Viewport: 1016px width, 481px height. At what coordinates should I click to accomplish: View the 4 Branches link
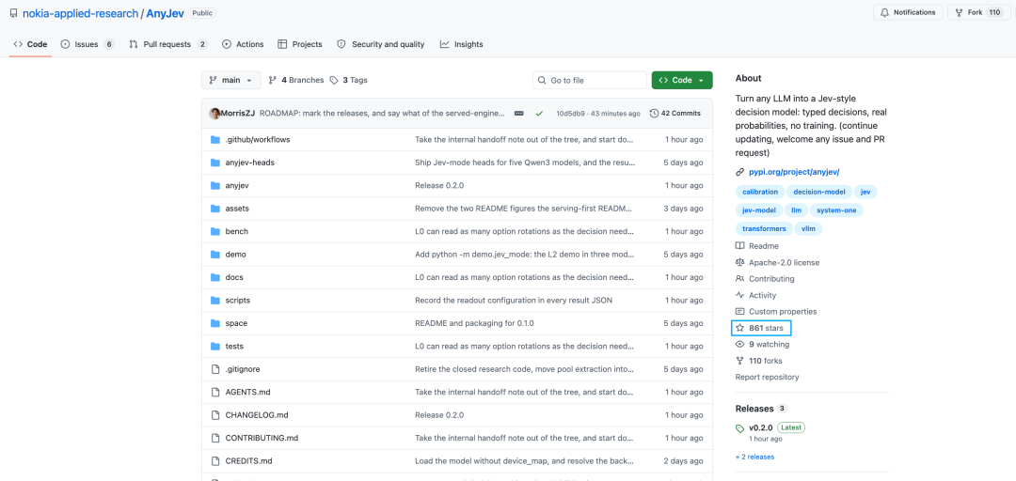pos(296,80)
